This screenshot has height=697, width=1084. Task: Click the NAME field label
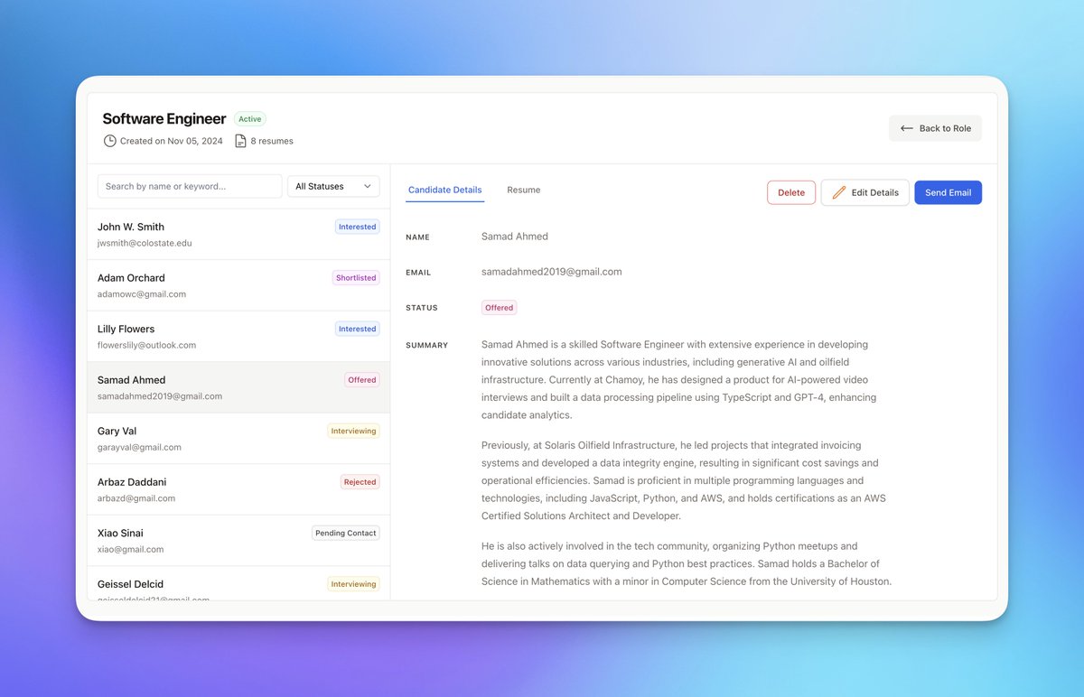point(417,237)
